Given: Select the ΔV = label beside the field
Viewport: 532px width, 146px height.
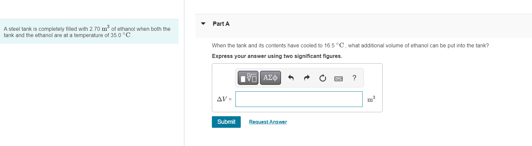Looking at the screenshot, I should [x=224, y=99].
